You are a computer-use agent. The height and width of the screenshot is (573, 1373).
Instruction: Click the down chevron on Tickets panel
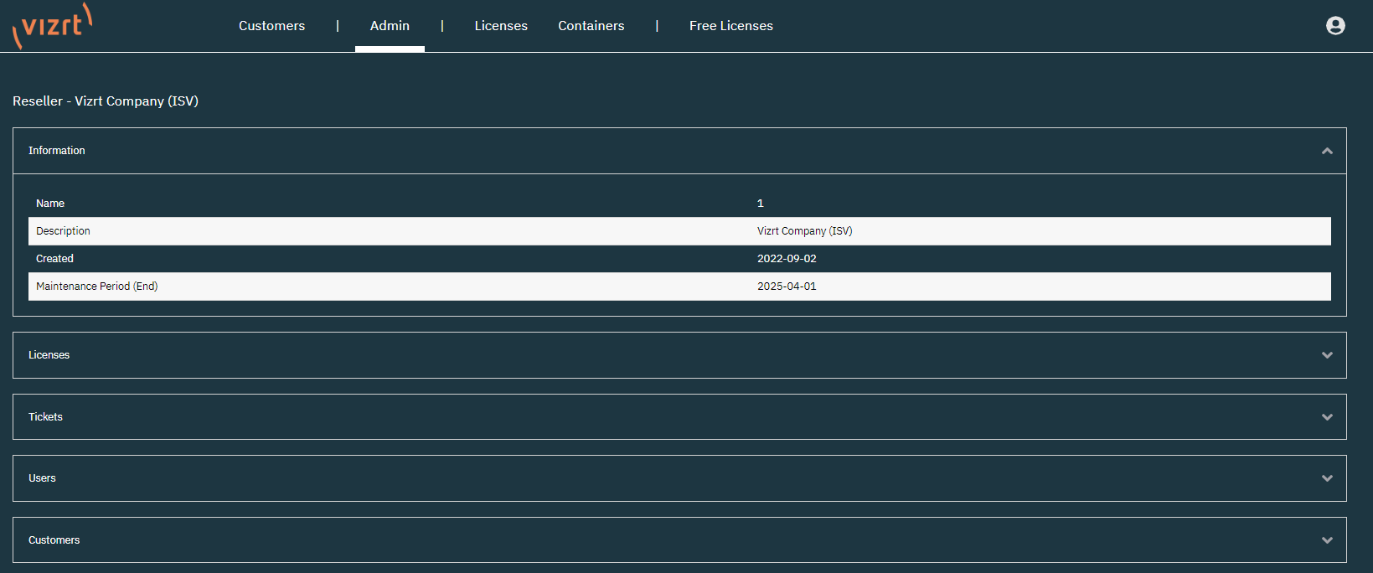[x=1327, y=417]
